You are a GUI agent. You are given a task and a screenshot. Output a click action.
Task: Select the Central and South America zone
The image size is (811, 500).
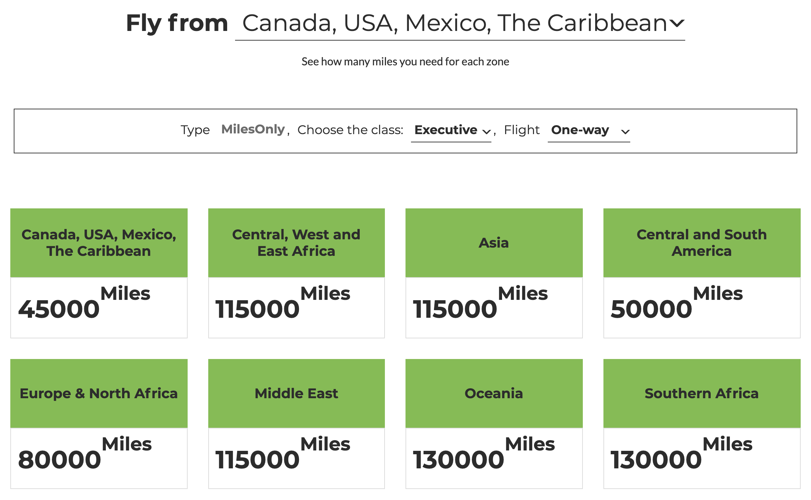[702, 243]
